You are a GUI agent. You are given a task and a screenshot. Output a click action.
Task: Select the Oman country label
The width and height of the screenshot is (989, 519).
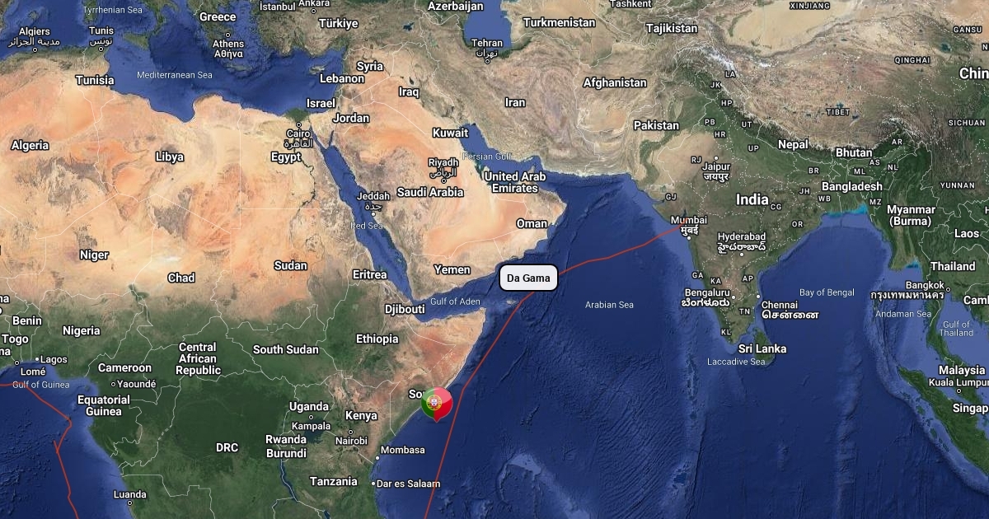click(x=532, y=223)
